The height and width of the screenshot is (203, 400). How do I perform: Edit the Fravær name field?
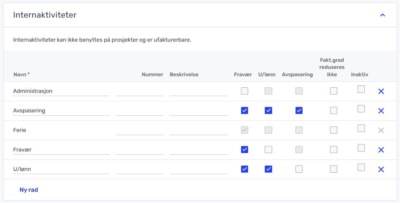(x=61, y=150)
